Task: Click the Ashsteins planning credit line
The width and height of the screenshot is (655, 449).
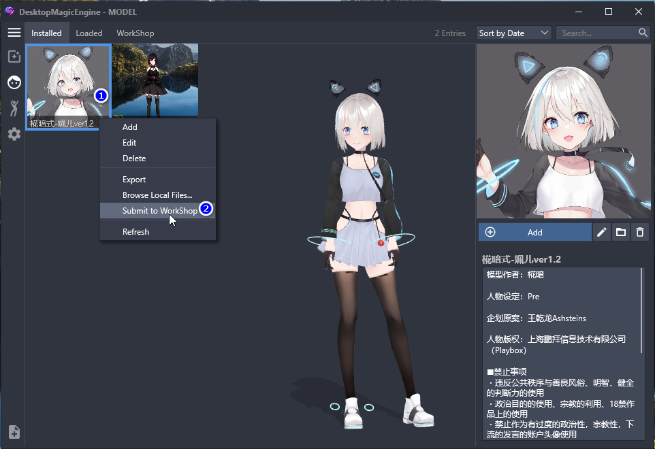Action: (x=537, y=318)
